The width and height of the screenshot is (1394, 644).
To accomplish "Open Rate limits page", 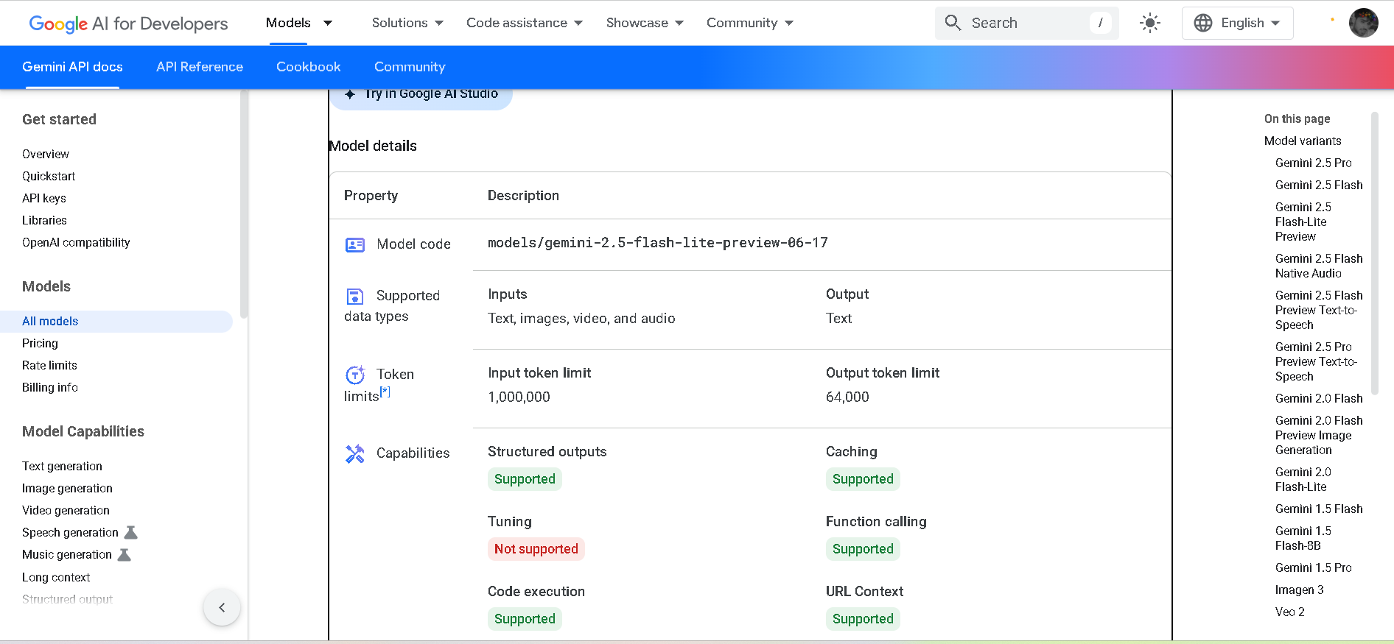I will (x=49, y=365).
